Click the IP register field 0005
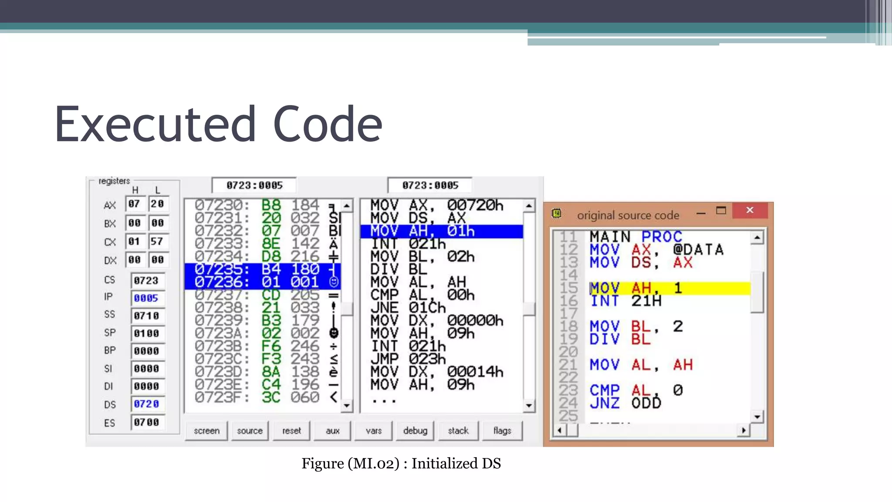Screen dimensions: 892x502 pos(147,298)
